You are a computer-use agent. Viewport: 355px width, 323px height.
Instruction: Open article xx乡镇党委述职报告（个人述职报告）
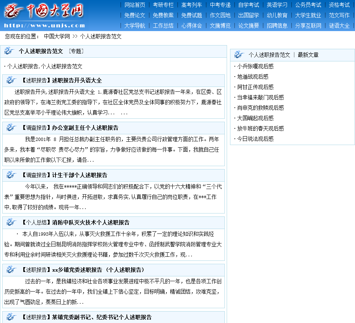tap(98, 270)
